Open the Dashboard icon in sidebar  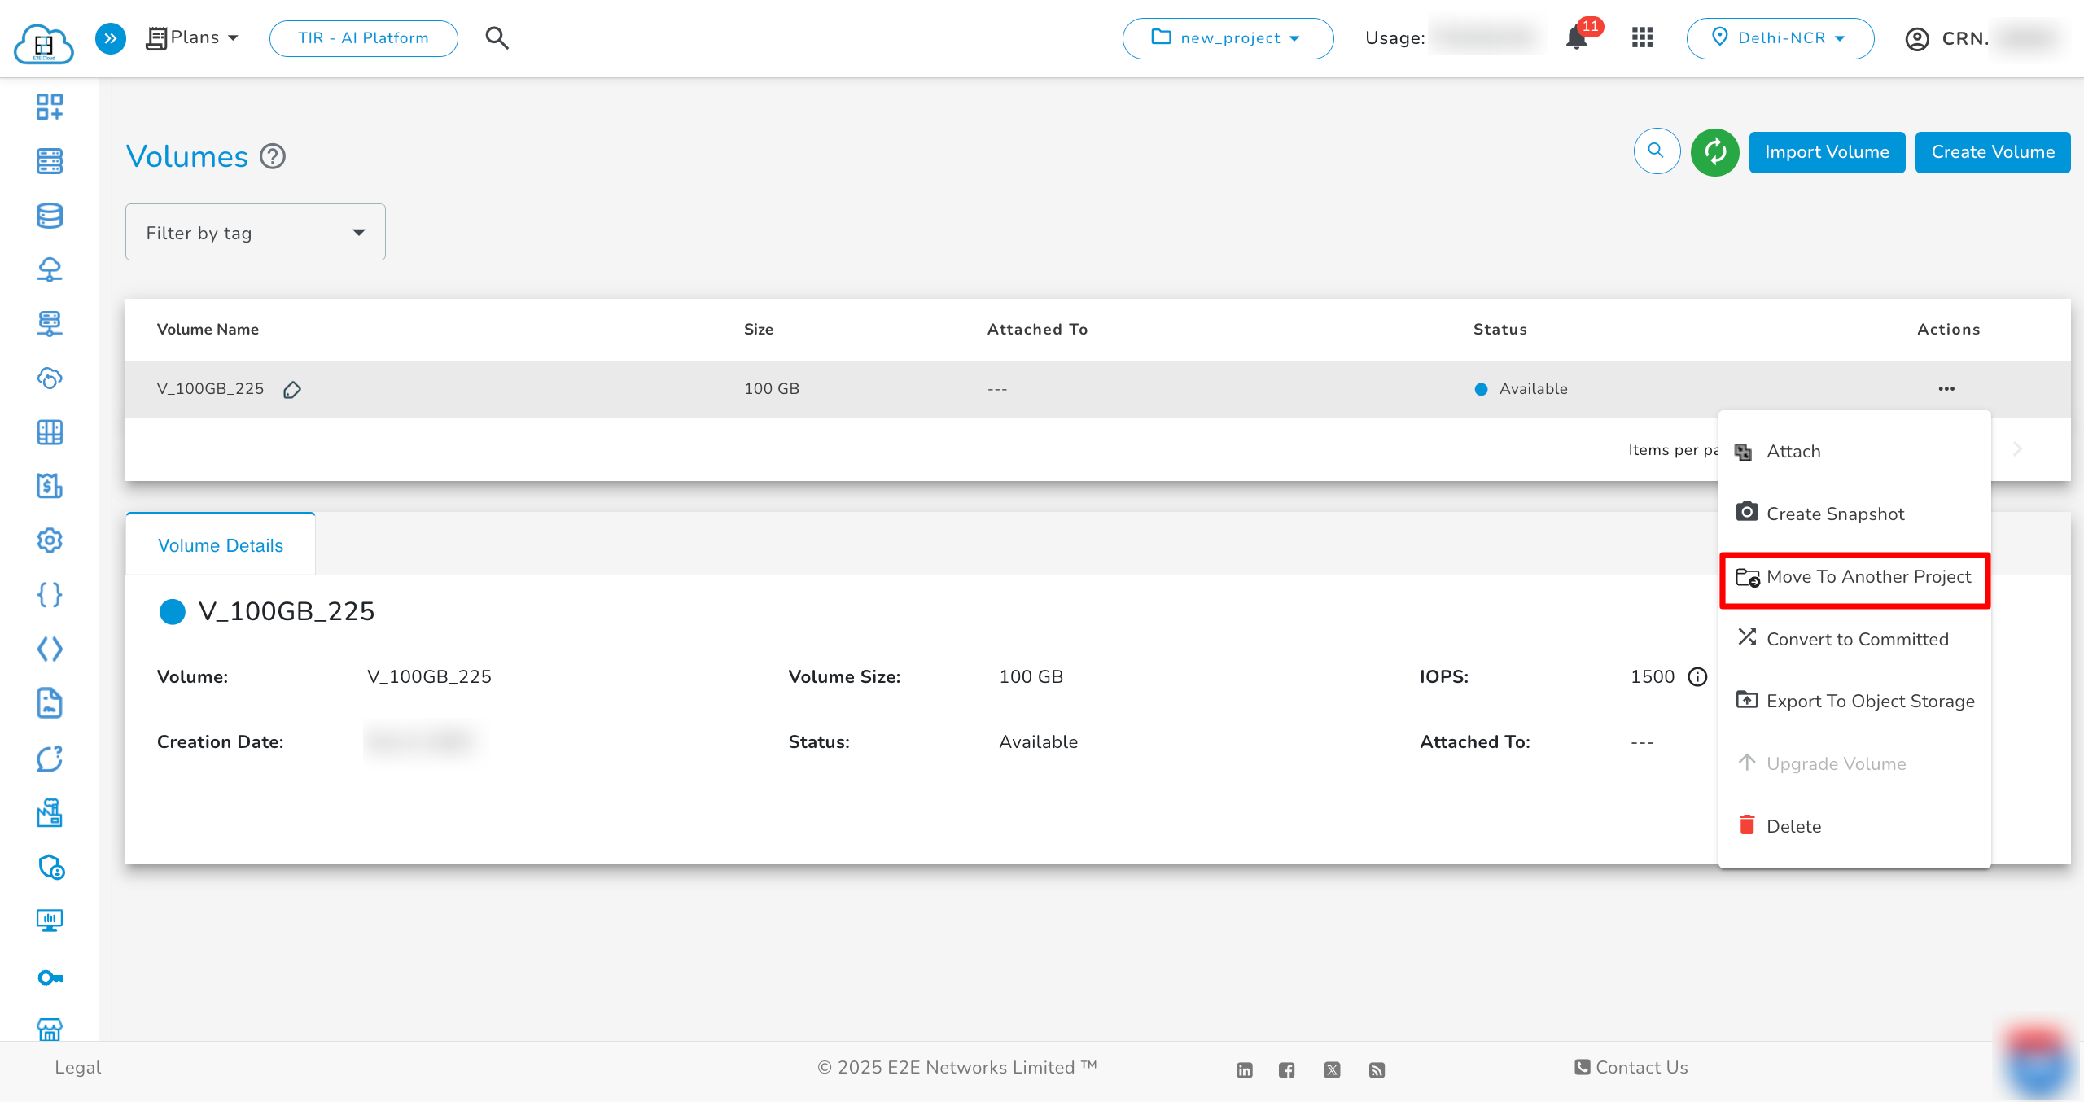(x=49, y=106)
